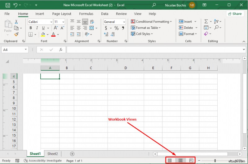Expand the formula bar chevron
248x164 pixels.
coord(244,50)
